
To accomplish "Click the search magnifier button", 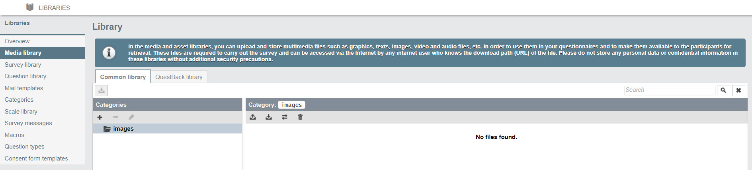I will tap(723, 91).
